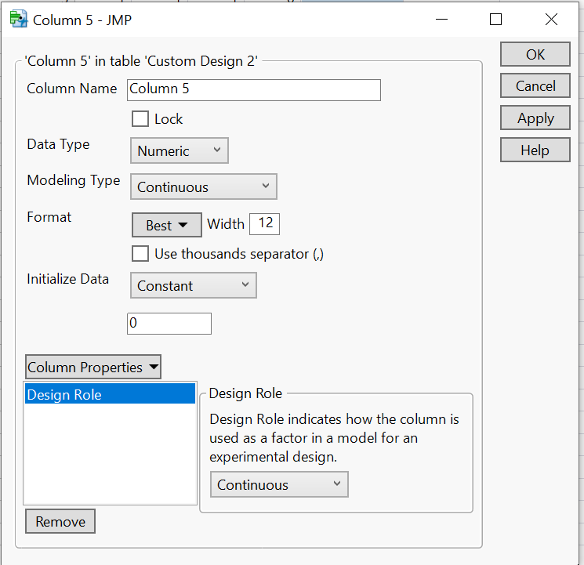Click the format Width field

265,224
